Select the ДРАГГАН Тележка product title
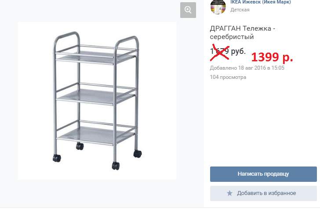The width and height of the screenshot is (320, 209). 243,32
